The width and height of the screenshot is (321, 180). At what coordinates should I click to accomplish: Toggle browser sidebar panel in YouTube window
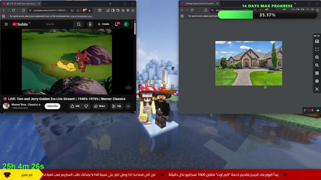coord(113,10)
